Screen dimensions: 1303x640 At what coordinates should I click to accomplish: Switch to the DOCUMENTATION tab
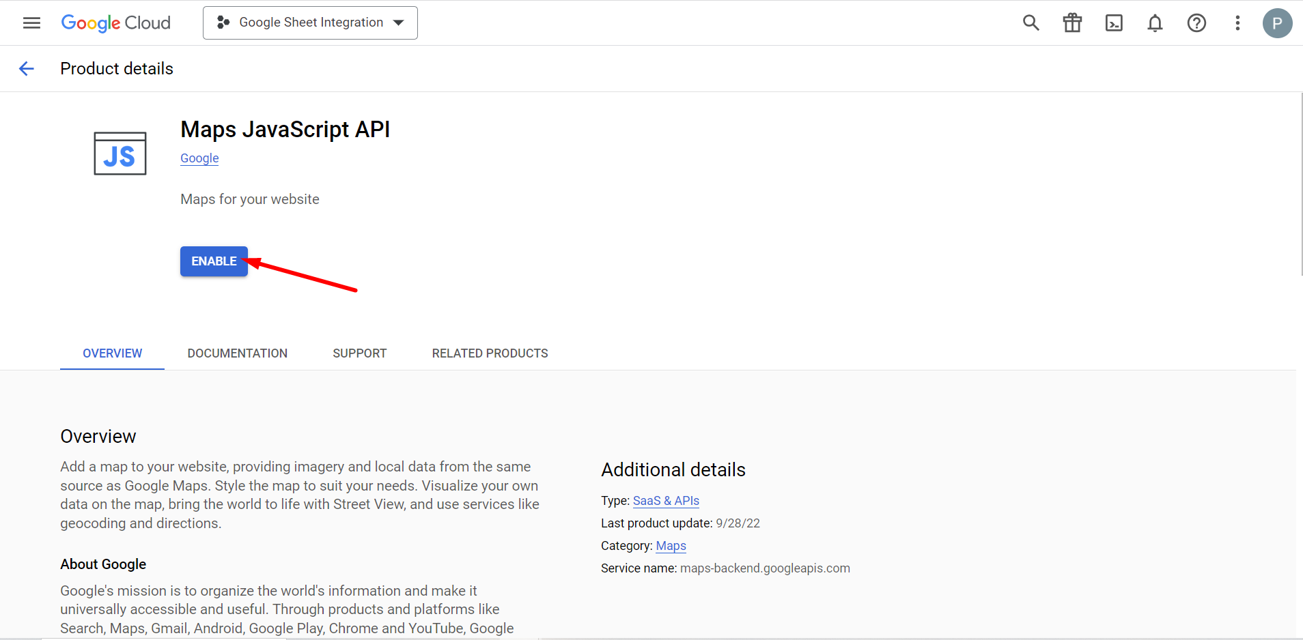click(x=238, y=353)
